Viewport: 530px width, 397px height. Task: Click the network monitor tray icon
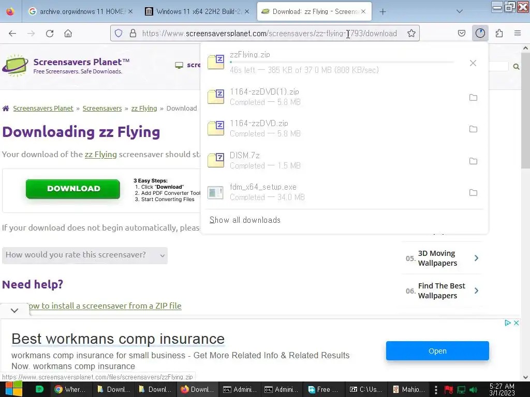[x=461, y=390]
